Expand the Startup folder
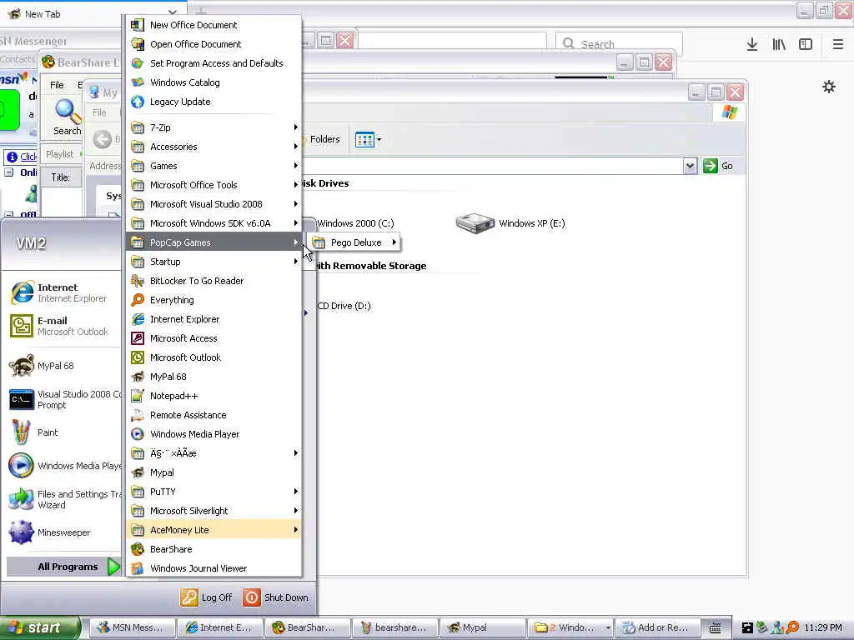854x640 pixels. [x=213, y=262]
